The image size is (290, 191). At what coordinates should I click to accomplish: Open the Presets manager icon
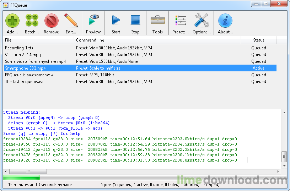(x=181, y=21)
